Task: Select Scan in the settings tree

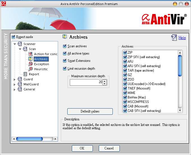Action: point(32,49)
